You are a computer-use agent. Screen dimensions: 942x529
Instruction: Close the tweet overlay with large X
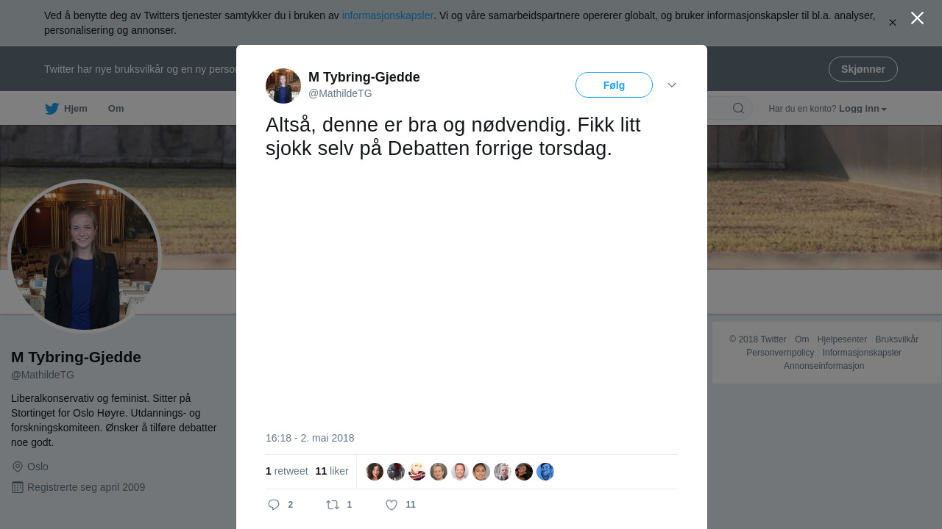click(917, 18)
